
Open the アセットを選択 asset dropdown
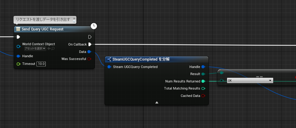[35, 49]
